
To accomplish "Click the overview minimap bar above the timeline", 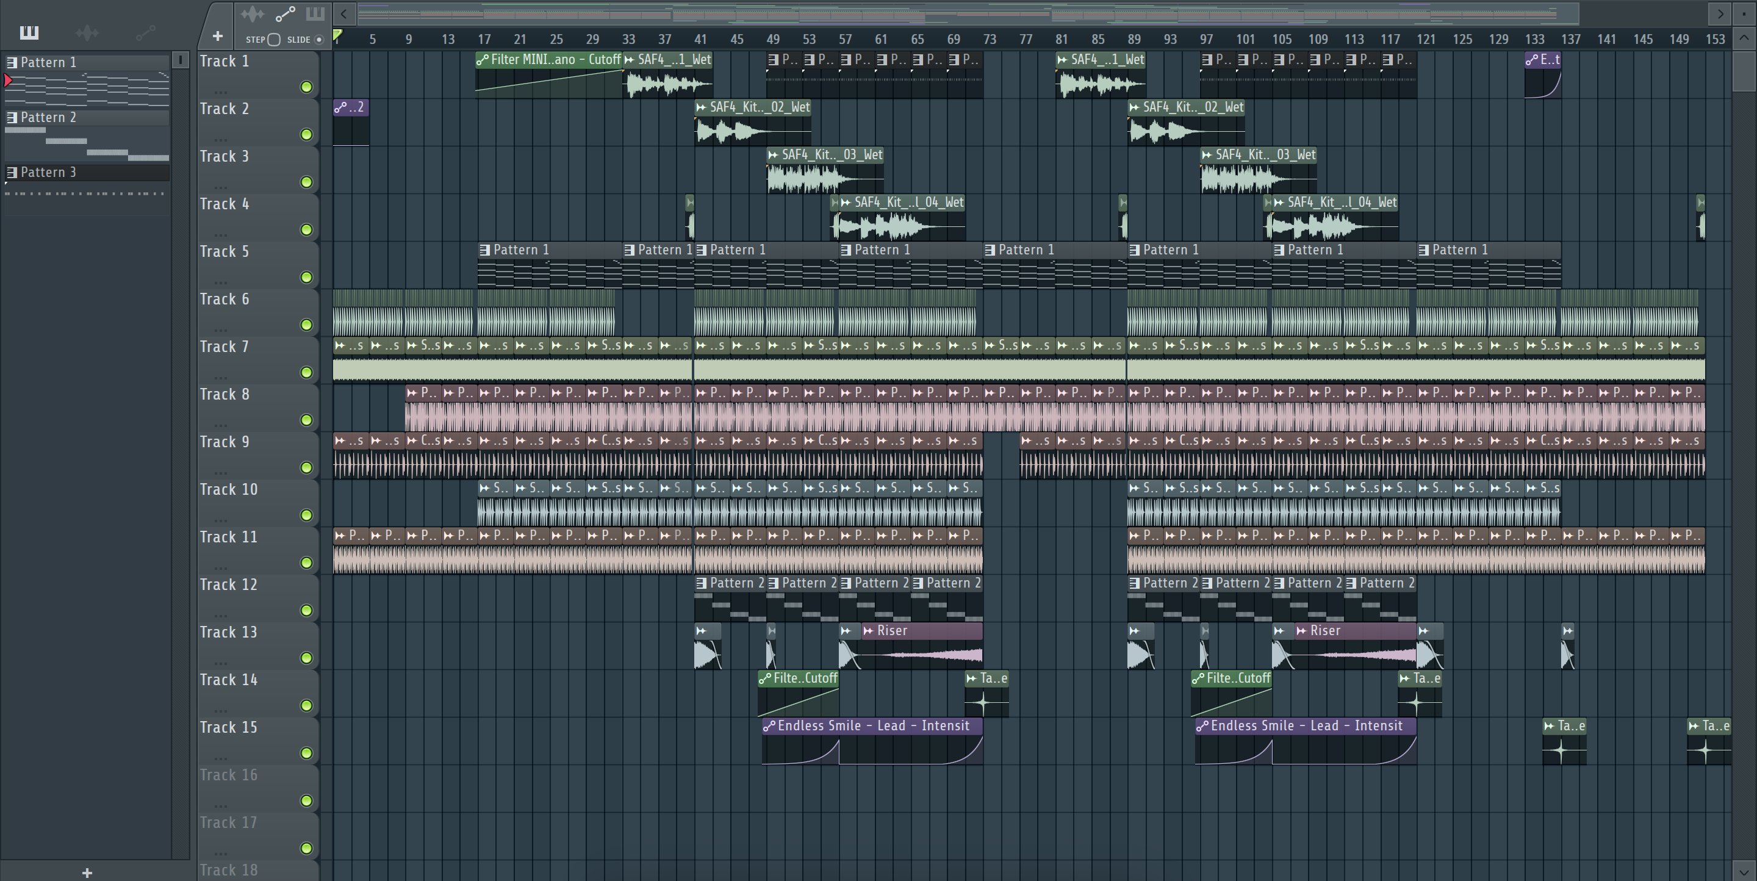I will pos(969,13).
